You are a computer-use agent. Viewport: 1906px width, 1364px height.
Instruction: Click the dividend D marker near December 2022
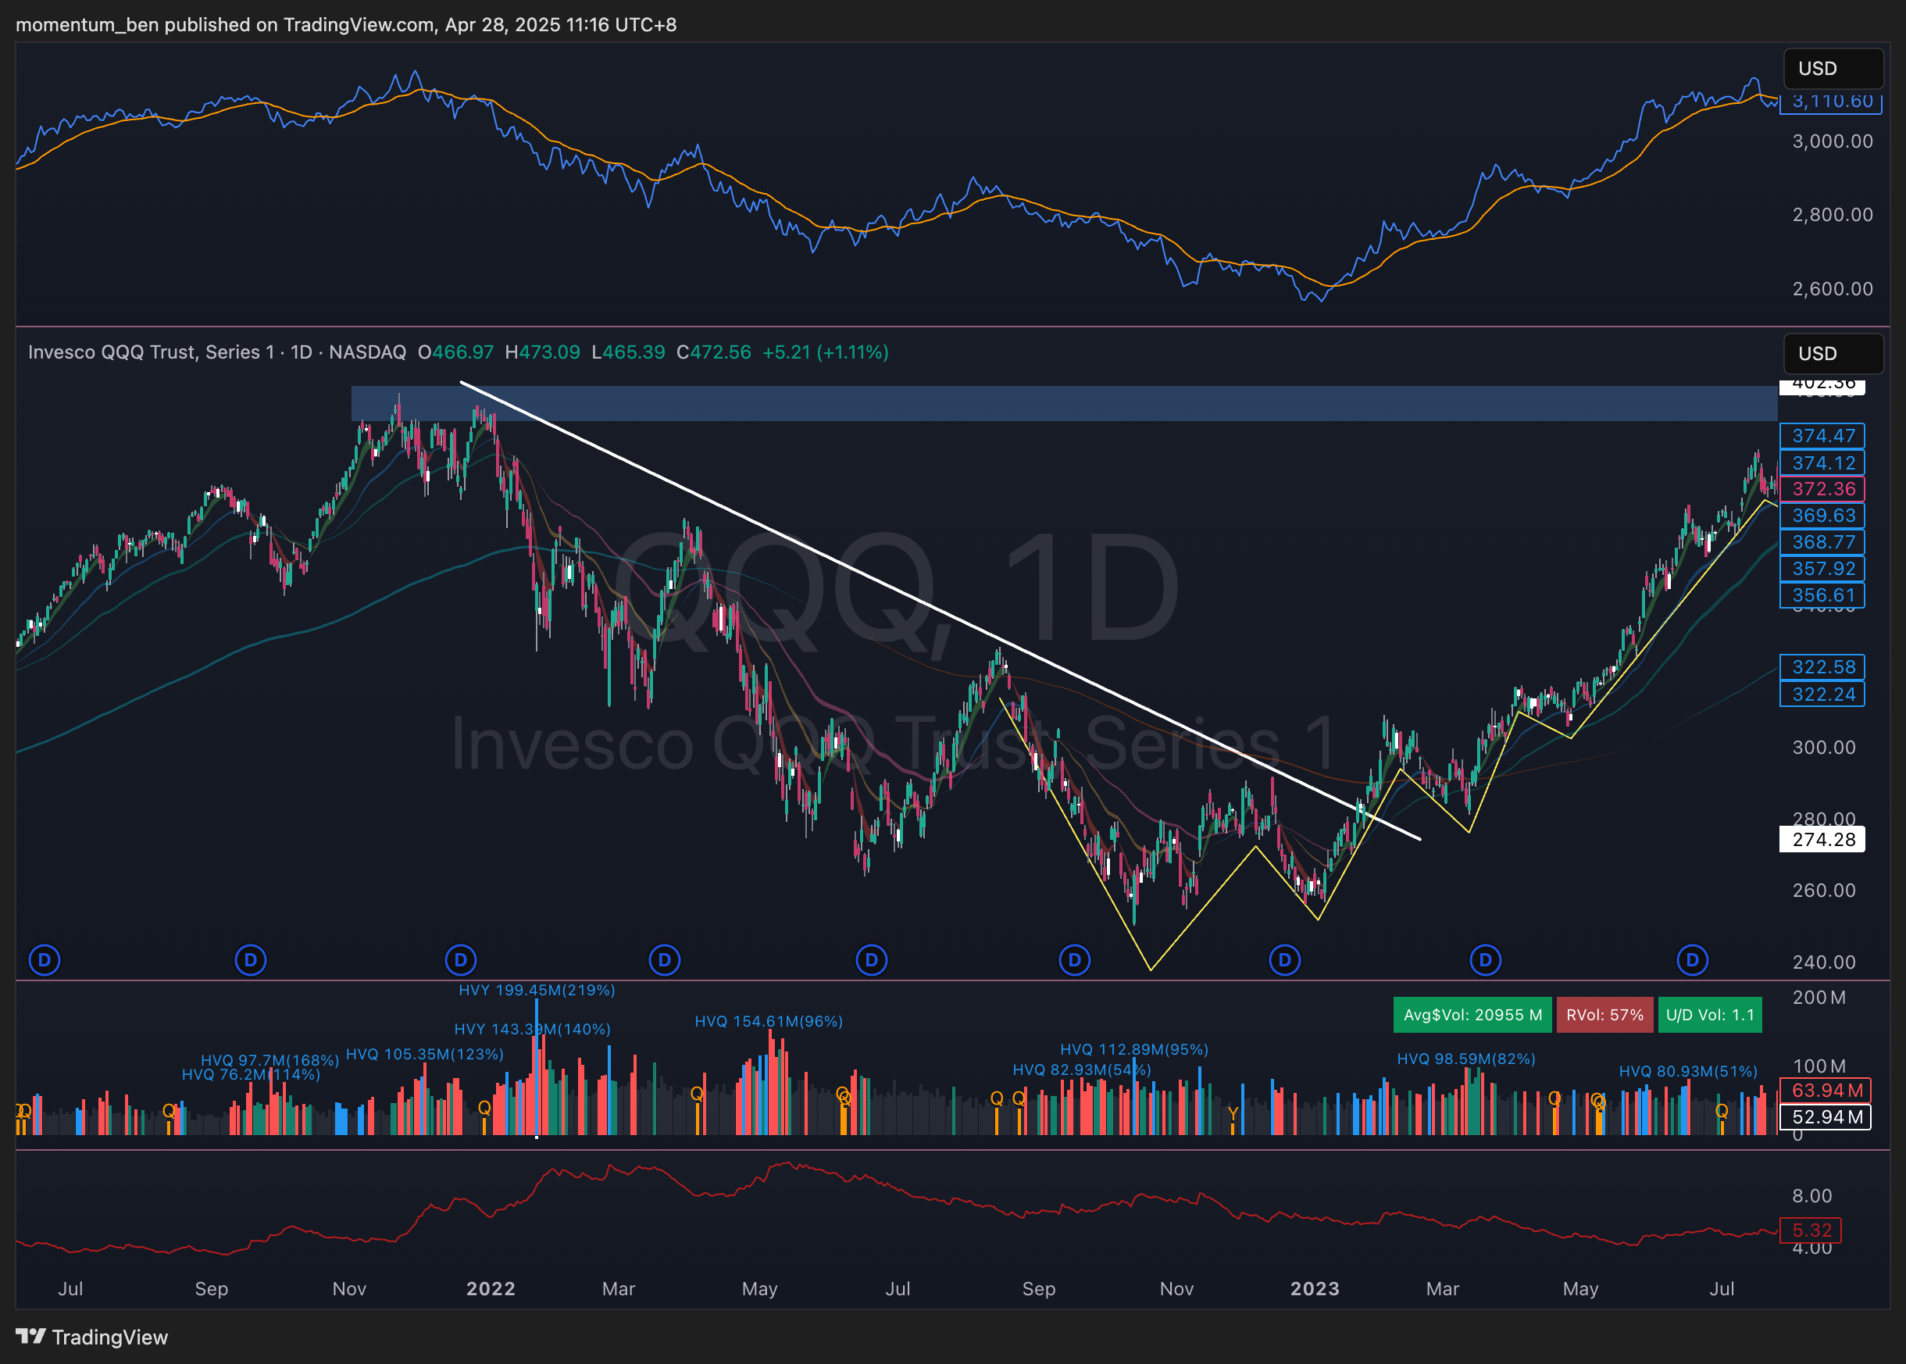(1284, 959)
